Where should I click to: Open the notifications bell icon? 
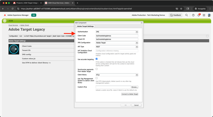click(199, 15)
